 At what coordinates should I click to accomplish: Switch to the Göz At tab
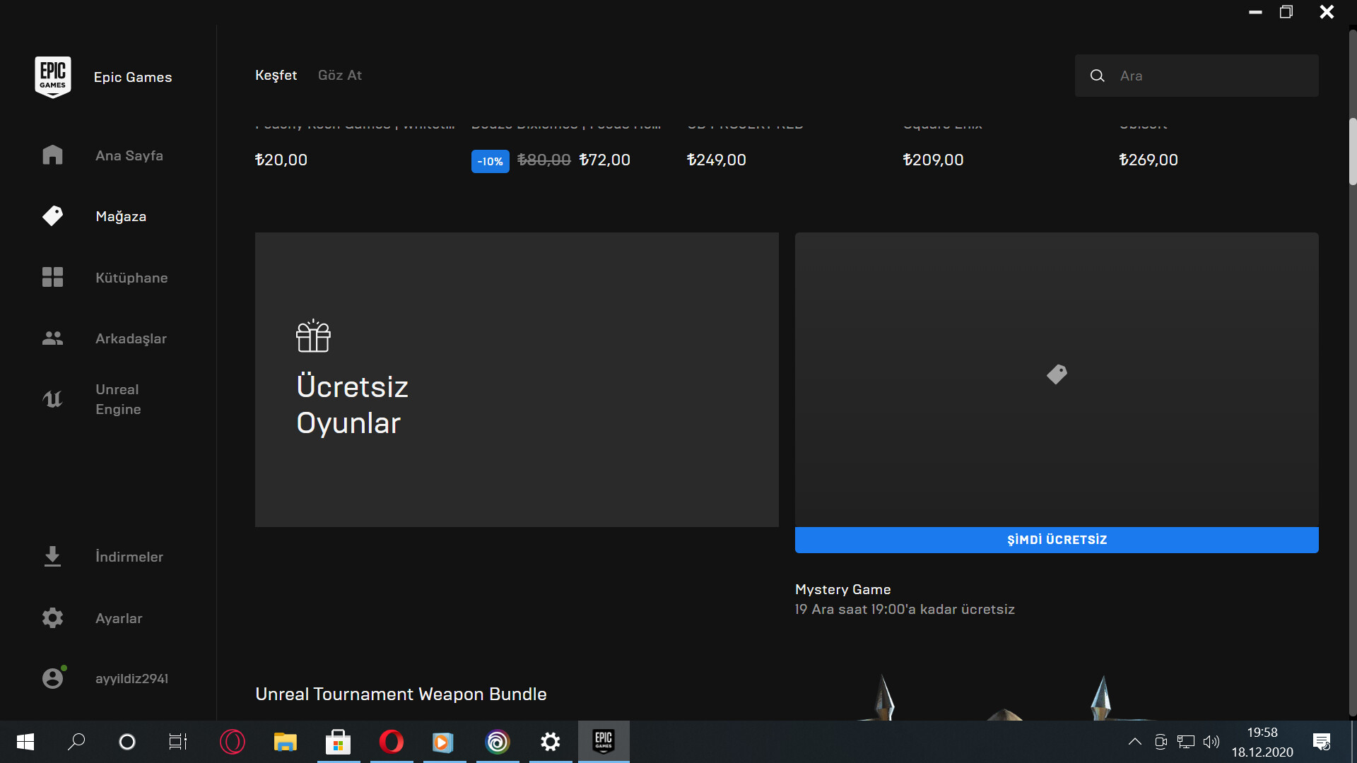[340, 75]
